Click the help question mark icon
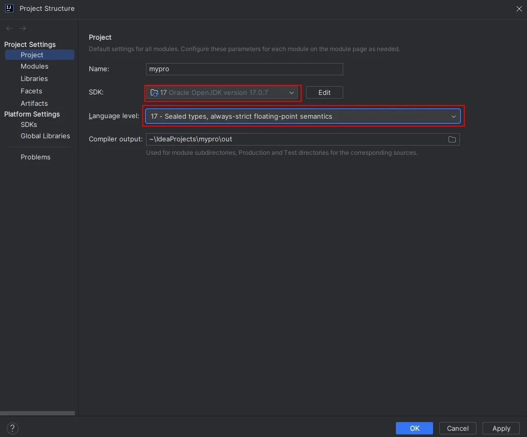The width and height of the screenshot is (527, 437). tap(12, 428)
